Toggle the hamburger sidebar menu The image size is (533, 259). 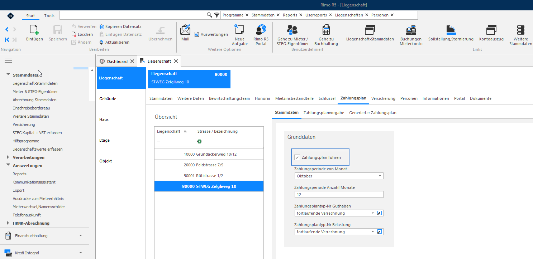point(8,61)
